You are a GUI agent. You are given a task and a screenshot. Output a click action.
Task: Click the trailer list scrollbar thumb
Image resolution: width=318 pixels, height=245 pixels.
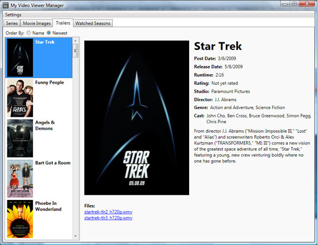(75, 51)
